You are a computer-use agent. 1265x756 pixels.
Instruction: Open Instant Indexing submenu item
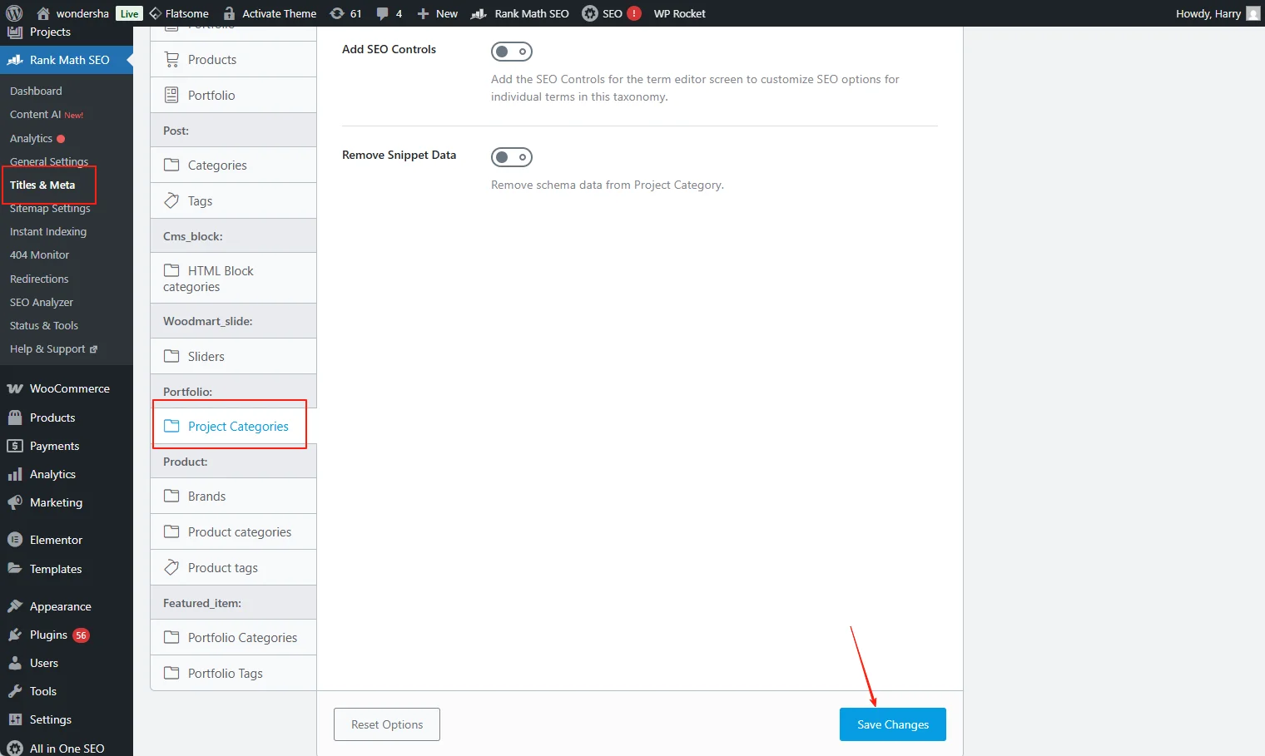48,231
